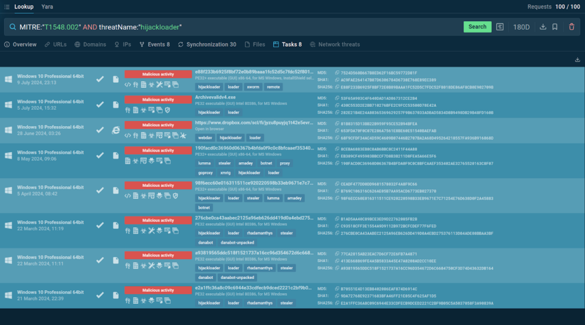Download search results from the search bar

click(x=543, y=27)
